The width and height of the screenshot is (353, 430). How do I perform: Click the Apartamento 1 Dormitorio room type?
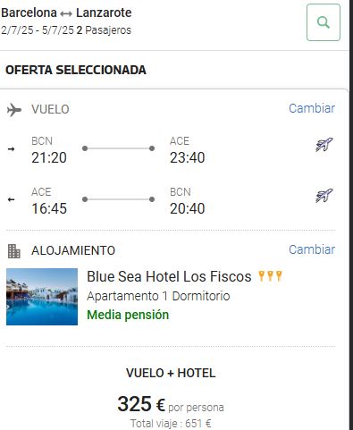coord(158,296)
